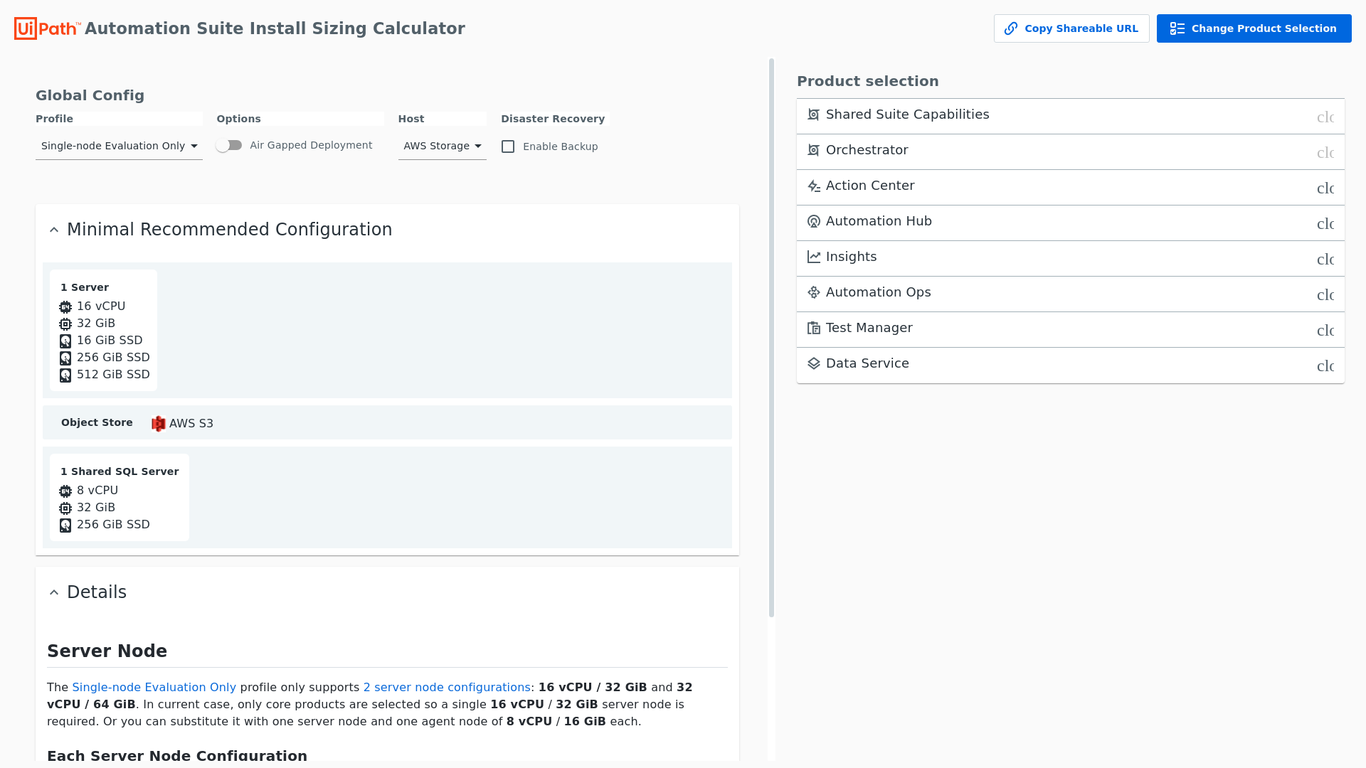Click the Action Center lightning icon
This screenshot has width=1366, height=768.
point(814,186)
